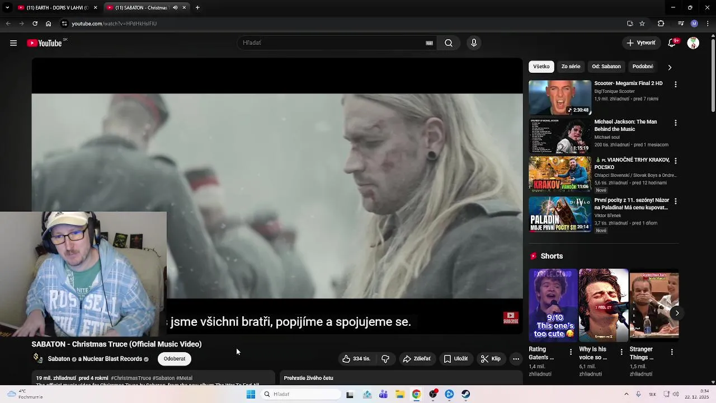Open the Sabaton channel name link
Viewport: 716px width, 403px height.
point(59,359)
